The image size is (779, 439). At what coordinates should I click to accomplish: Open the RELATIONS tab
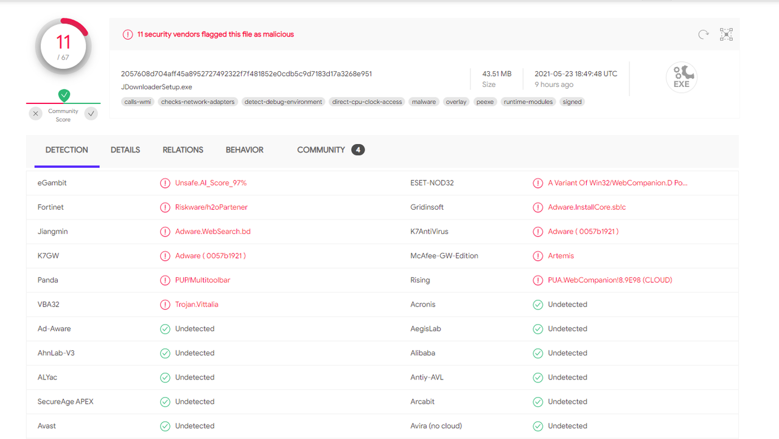pos(183,150)
